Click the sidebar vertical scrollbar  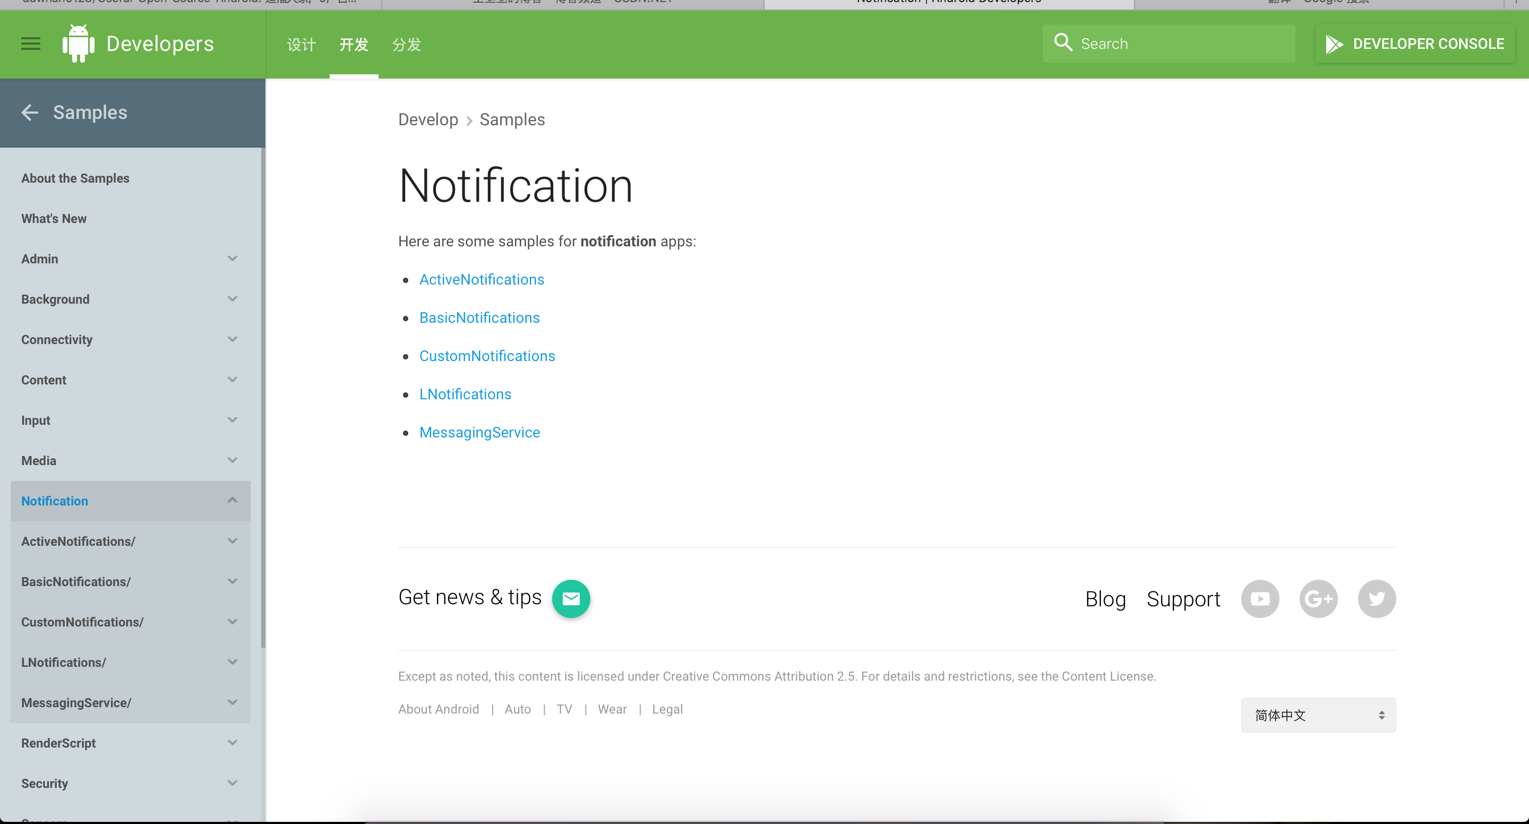(x=263, y=398)
